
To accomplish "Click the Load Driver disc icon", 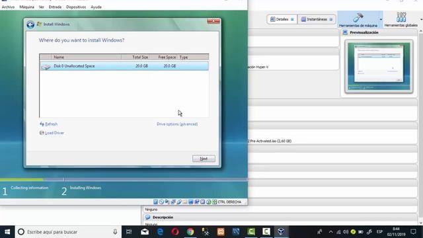I will tap(42, 133).
